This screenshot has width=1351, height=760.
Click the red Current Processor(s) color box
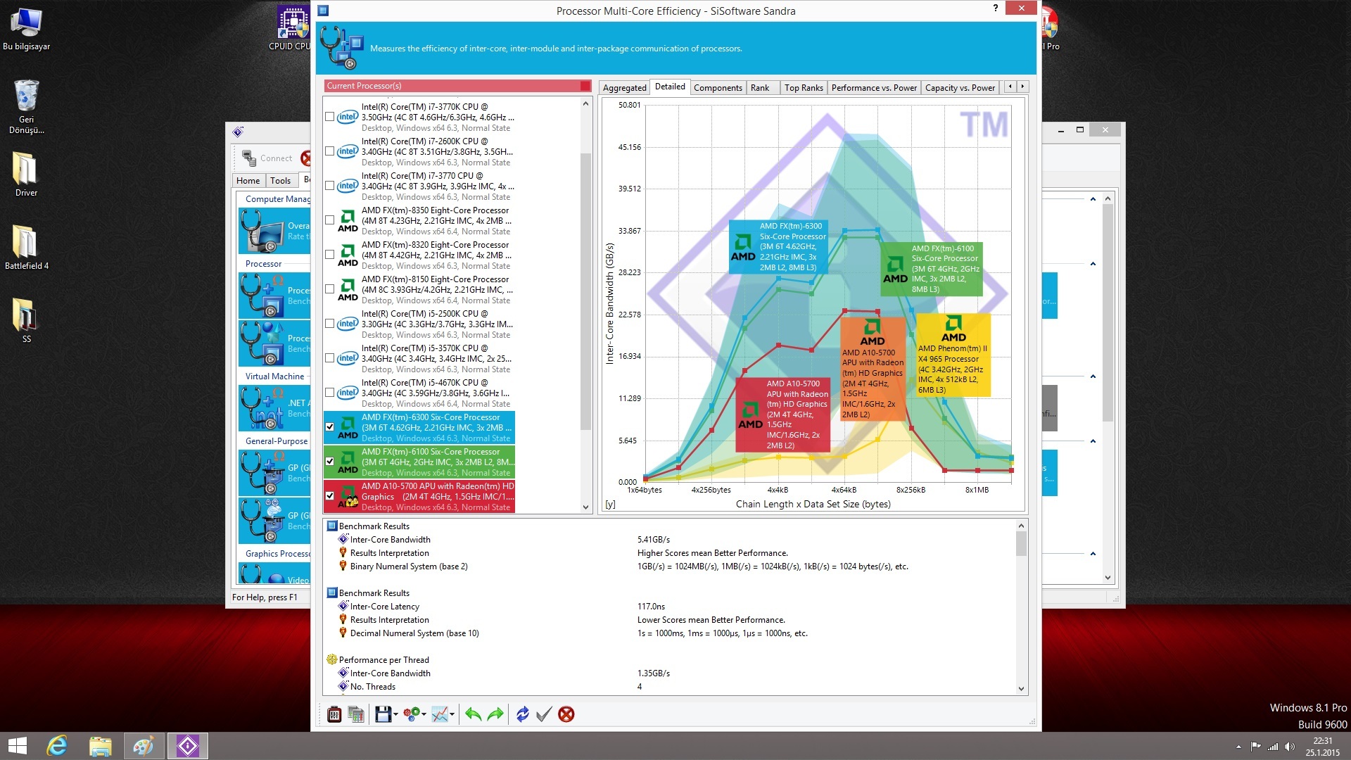585,86
